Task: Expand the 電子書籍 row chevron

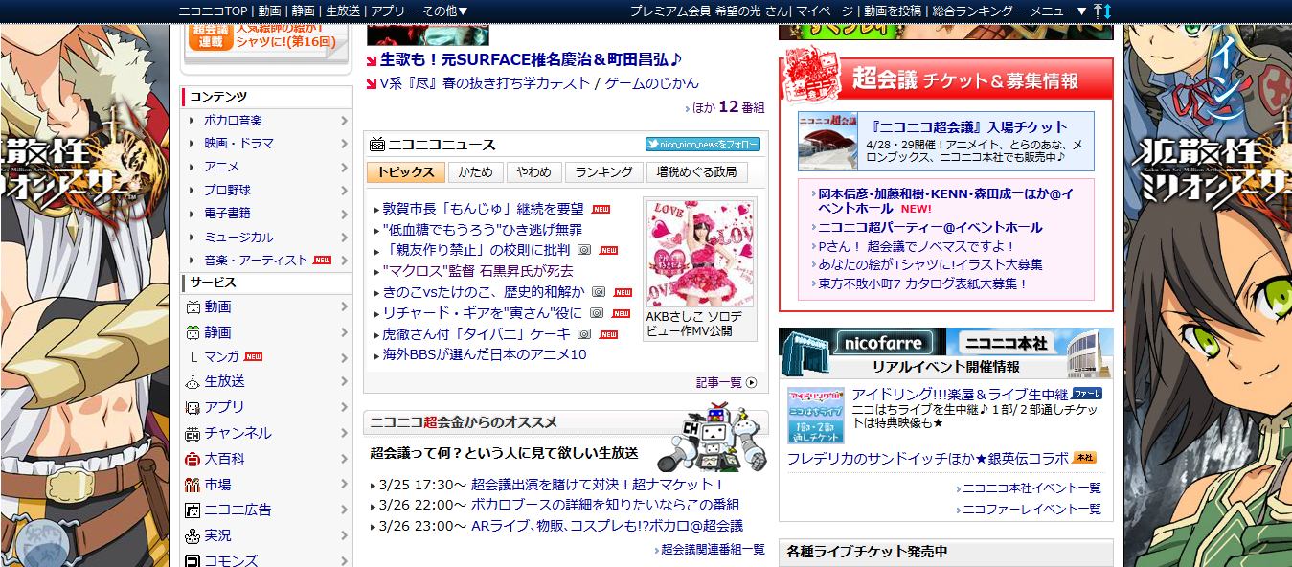Action: (344, 214)
